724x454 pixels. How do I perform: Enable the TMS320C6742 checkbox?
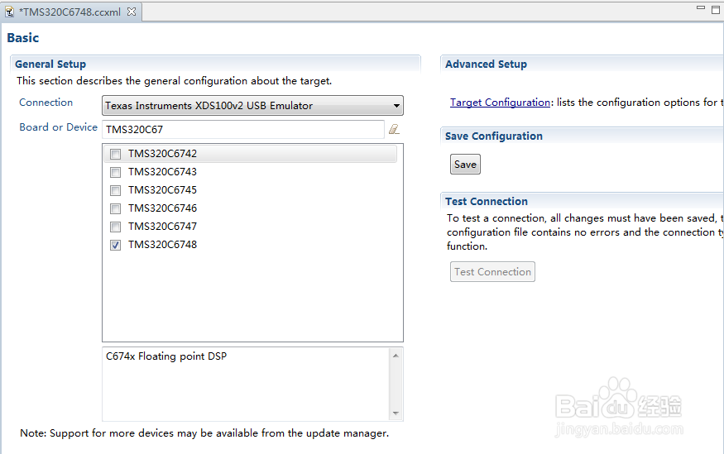click(116, 154)
